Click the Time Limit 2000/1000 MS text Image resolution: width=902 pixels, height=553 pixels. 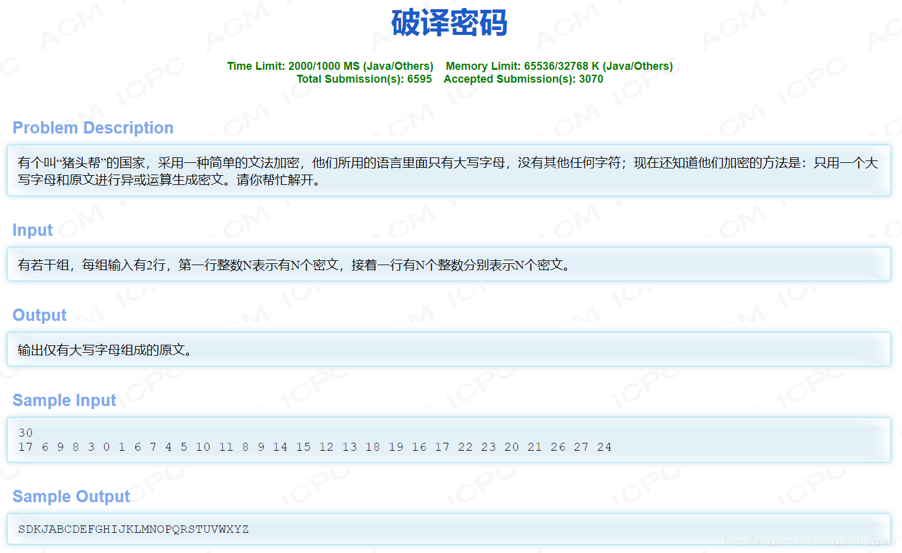(330, 66)
